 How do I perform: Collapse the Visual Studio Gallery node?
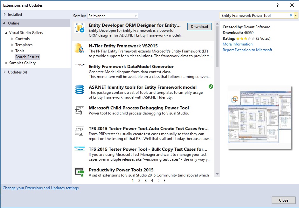(6, 33)
